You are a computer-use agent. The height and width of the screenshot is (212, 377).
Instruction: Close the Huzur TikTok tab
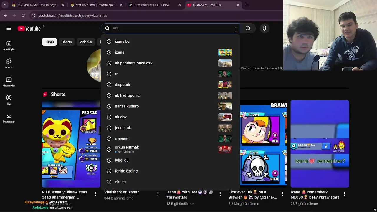pyautogui.click(x=180, y=5)
